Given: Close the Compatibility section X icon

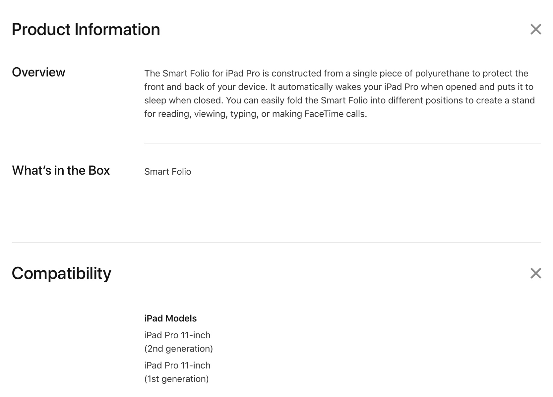Looking at the screenshot, I should click(x=535, y=273).
